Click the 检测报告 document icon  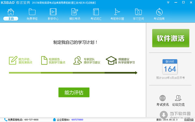coord(44,60)
